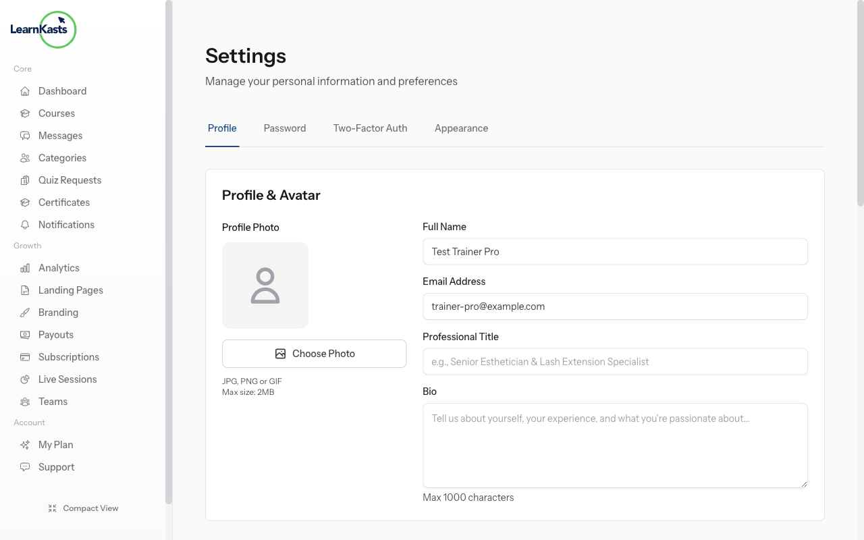Open Analytics under Growth
864x540 pixels.
tap(57, 267)
